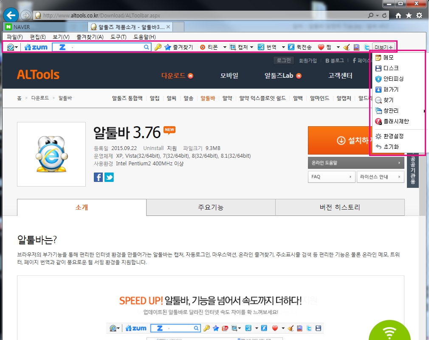Expand the dropdown arrow next to 티몬
Screen dimensions: 429x340
[225, 47]
